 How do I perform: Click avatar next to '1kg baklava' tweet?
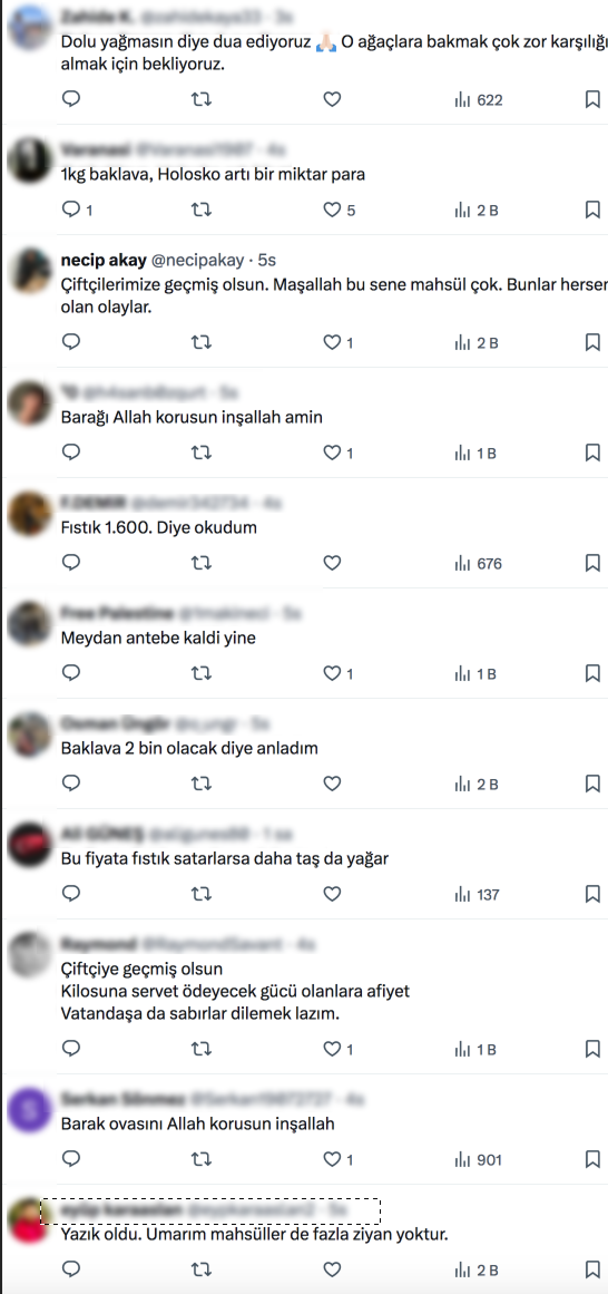pos(29,159)
